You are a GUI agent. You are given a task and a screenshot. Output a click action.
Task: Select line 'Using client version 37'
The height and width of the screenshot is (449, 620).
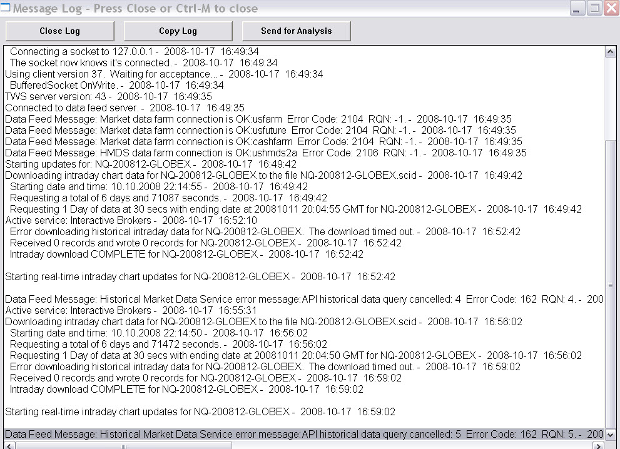click(164, 74)
